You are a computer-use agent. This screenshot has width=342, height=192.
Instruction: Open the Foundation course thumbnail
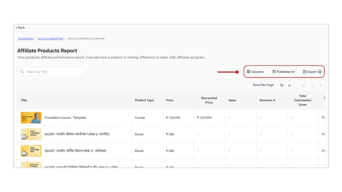pos(31,118)
